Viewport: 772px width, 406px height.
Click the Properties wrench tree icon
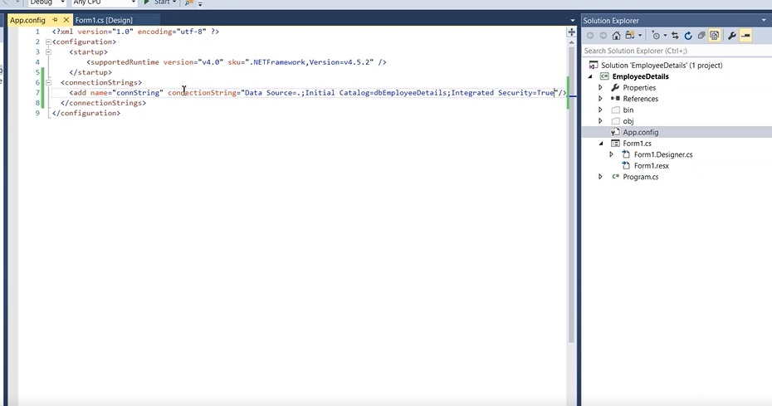[x=615, y=88]
